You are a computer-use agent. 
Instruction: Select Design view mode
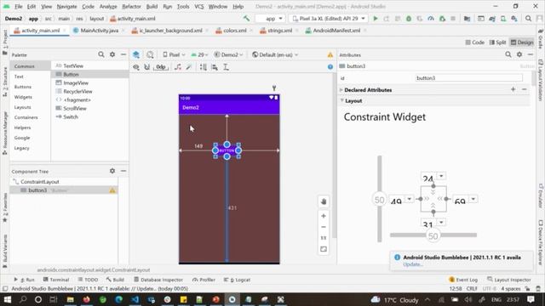point(522,42)
